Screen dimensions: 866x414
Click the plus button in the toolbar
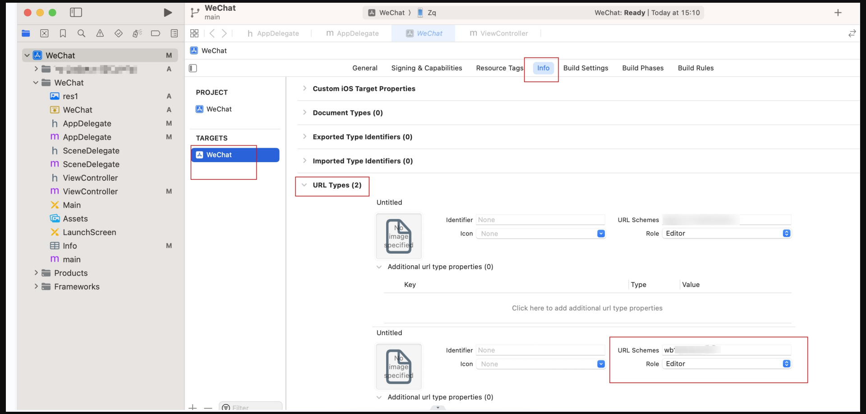(838, 13)
